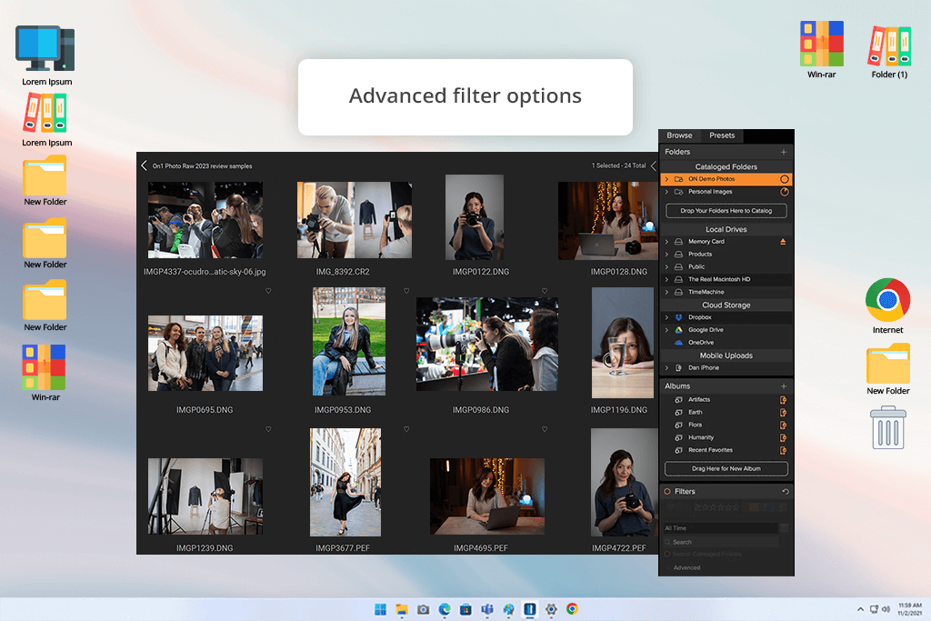Expand the Google Drive storage
Viewport: 931px width, 621px height.
point(666,329)
